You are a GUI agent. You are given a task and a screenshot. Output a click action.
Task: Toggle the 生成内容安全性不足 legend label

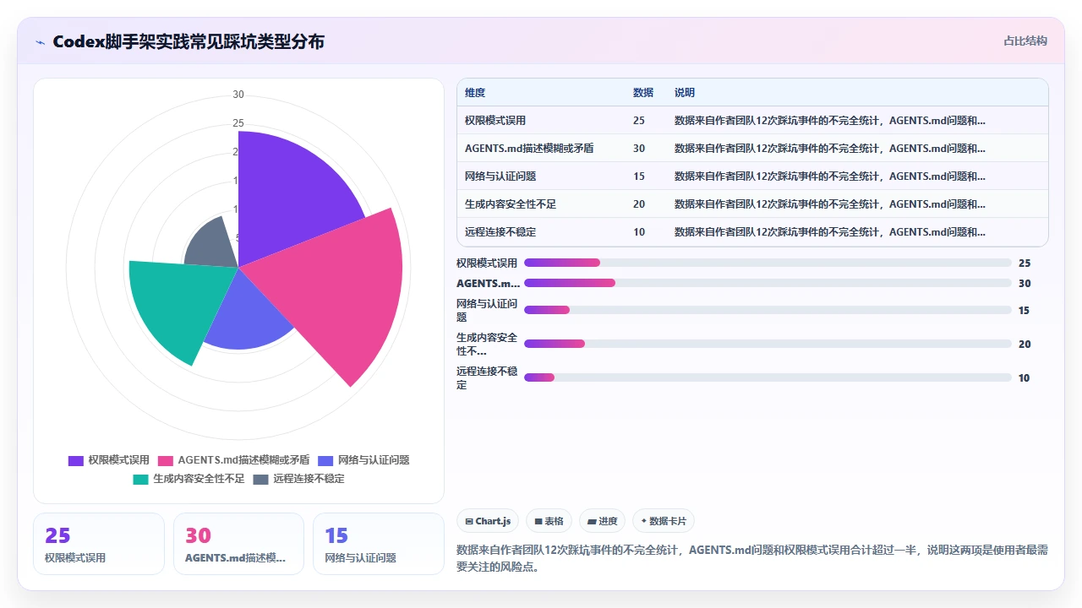[199, 479]
